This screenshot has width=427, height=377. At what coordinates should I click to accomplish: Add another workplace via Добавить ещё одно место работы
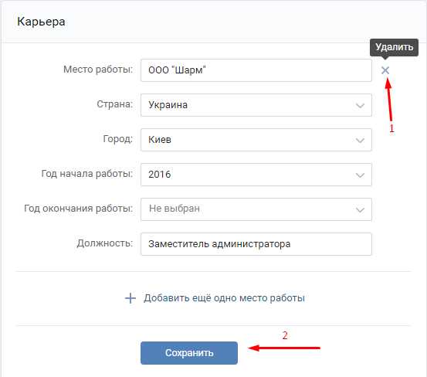[224, 298]
